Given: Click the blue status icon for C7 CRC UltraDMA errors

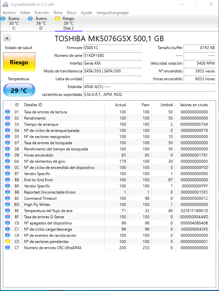Looking at the screenshot, I should (x=7, y=247).
